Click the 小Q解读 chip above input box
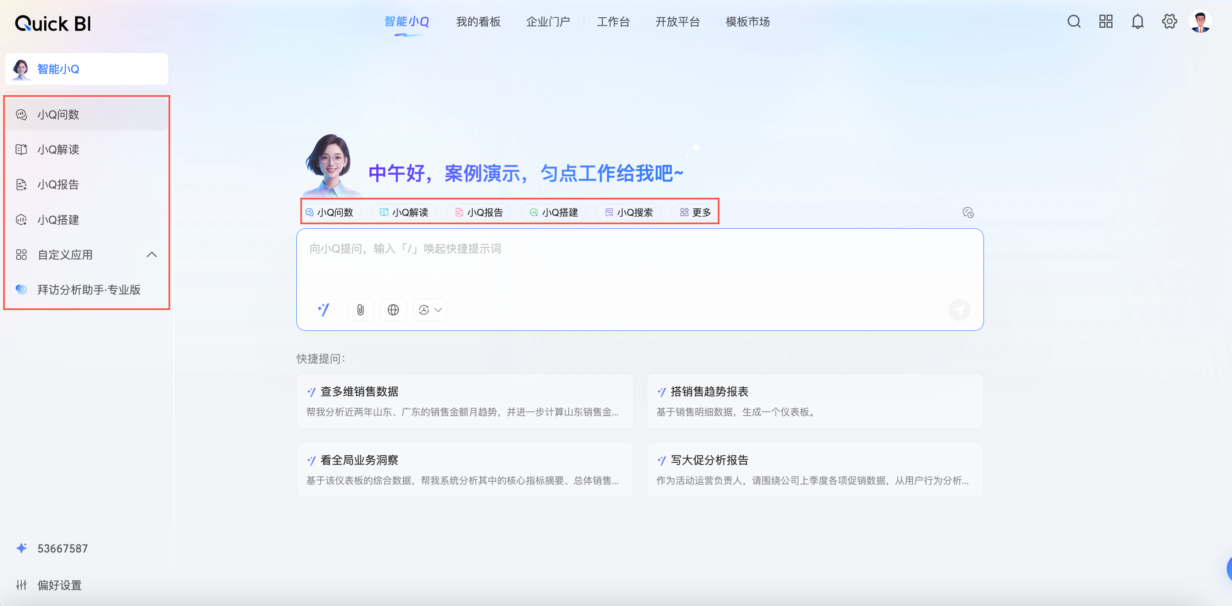This screenshot has height=606, width=1232. (404, 212)
